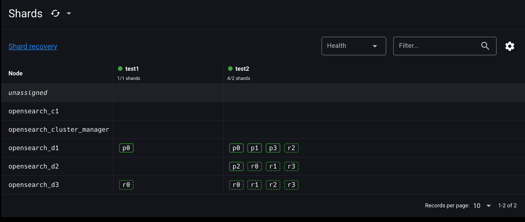Click the refresh shards icon
Screen dimensions: 525x222
pos(55,14)
